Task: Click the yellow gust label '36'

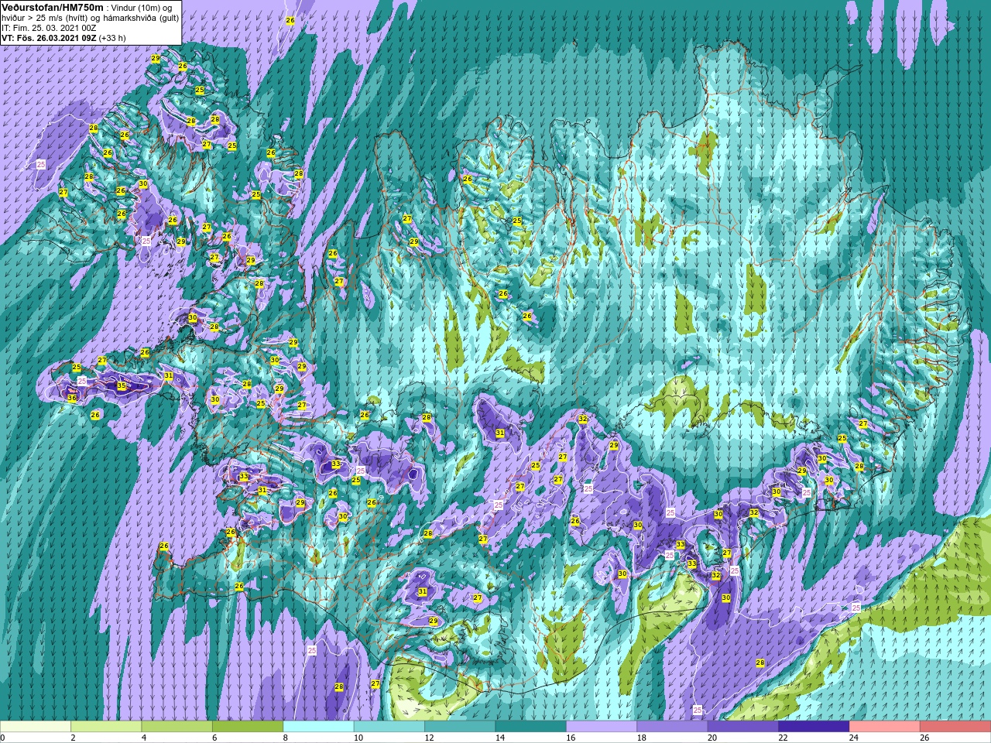Action: click(72, 398)
